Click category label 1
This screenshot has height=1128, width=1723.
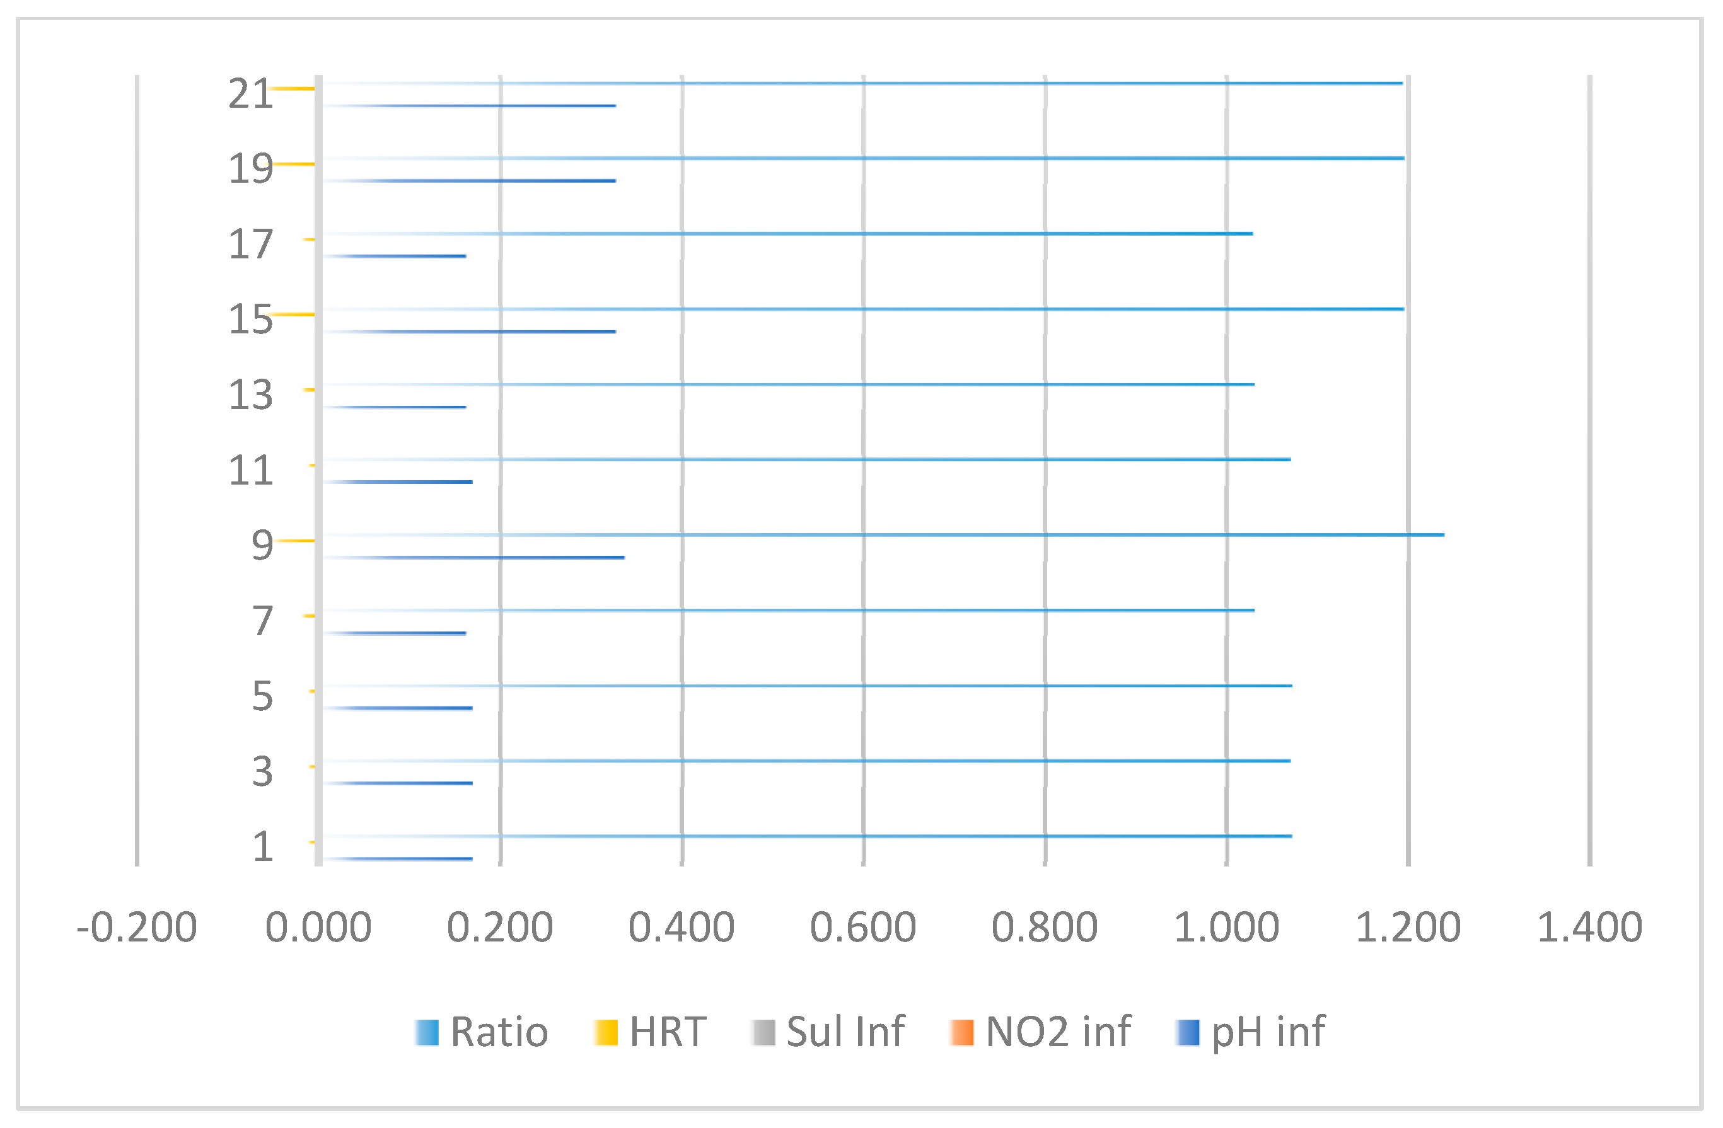click(262, 846)
